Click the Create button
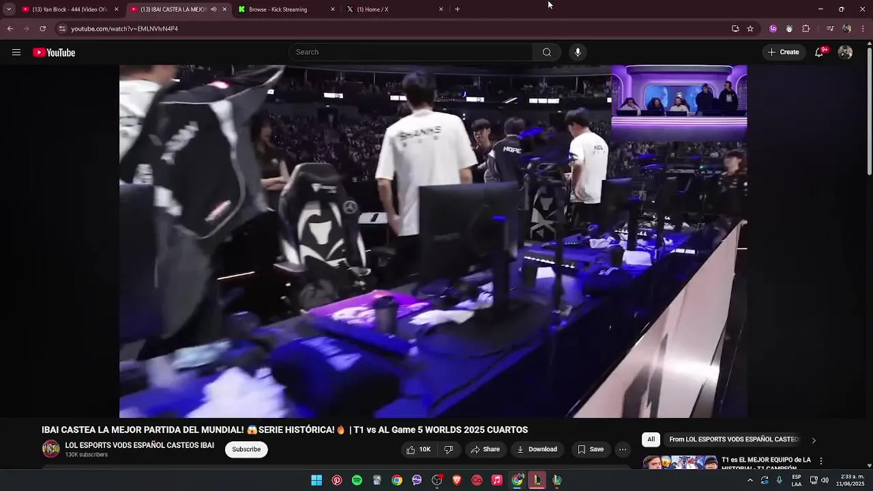Viewport: 873px width, 491px height. point(784,53)
